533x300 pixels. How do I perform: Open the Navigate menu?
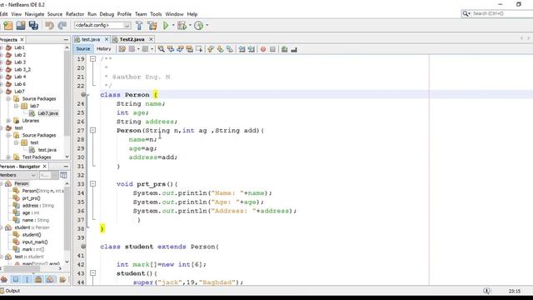34,14
